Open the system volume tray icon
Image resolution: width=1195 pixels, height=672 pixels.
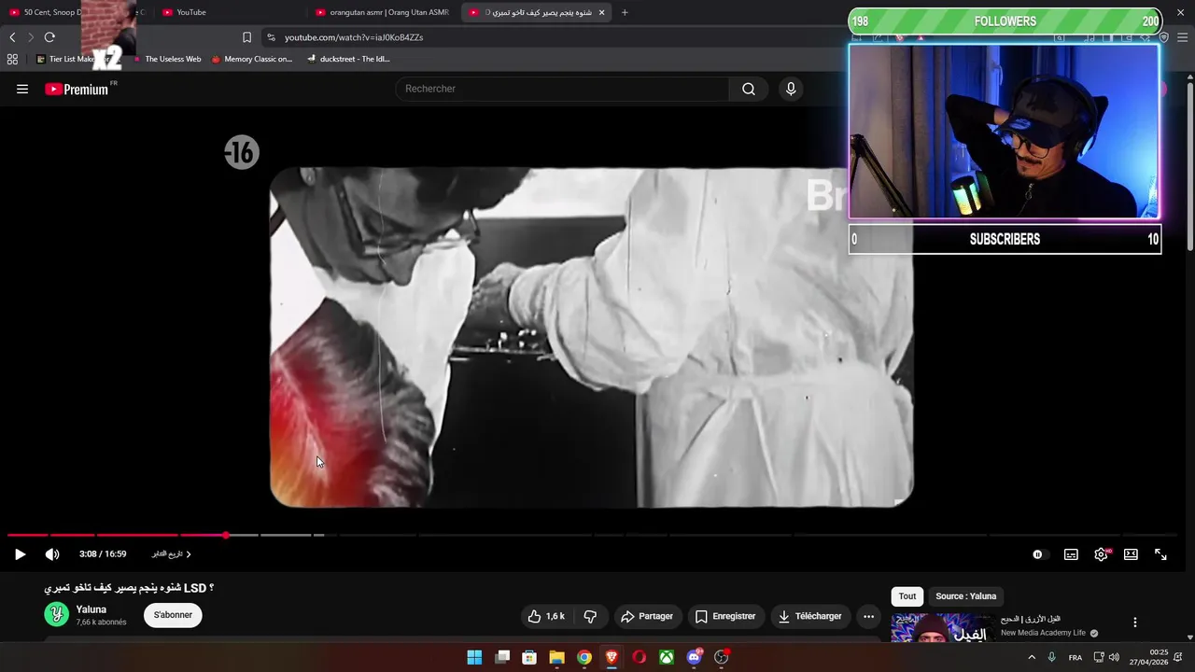(x=1114, y=657)
